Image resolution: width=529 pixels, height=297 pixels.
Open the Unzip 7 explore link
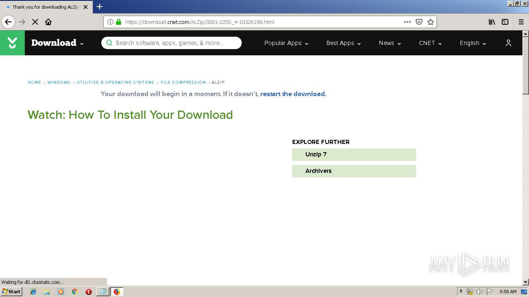pos(354,155)
